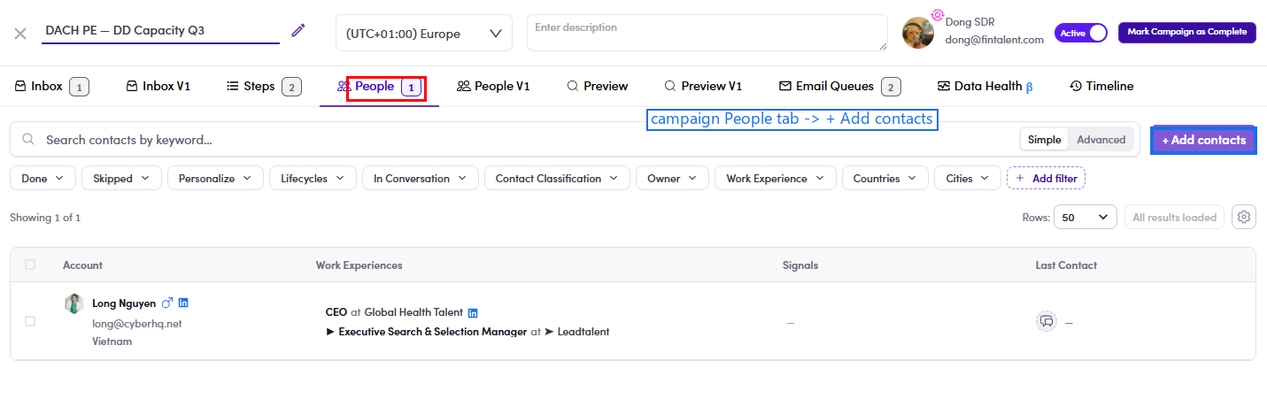The height and width of the screenshot is (407, 1267).
Task: Click the + Add contacts button
Action: click(x=1203, y=140)
